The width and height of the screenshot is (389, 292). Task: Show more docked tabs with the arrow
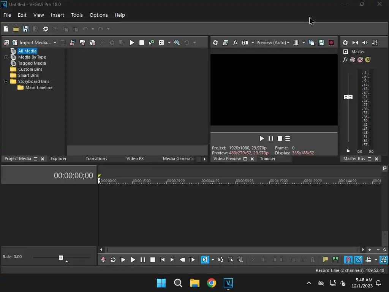point(204,159)
